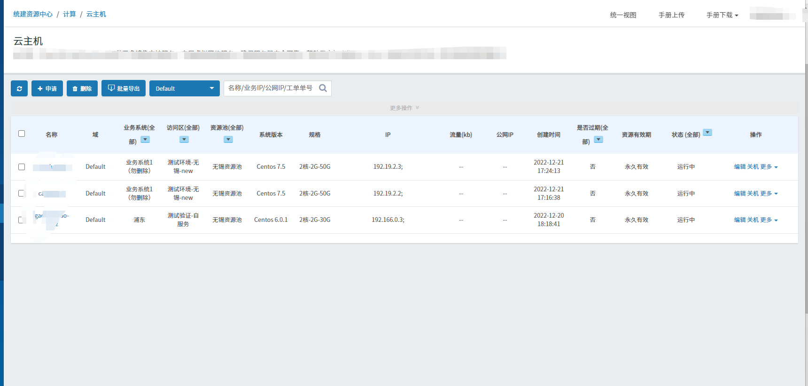
Task: Open 更多 menu for the 192.166.0.3 row
Action: (x=769, y=220)
